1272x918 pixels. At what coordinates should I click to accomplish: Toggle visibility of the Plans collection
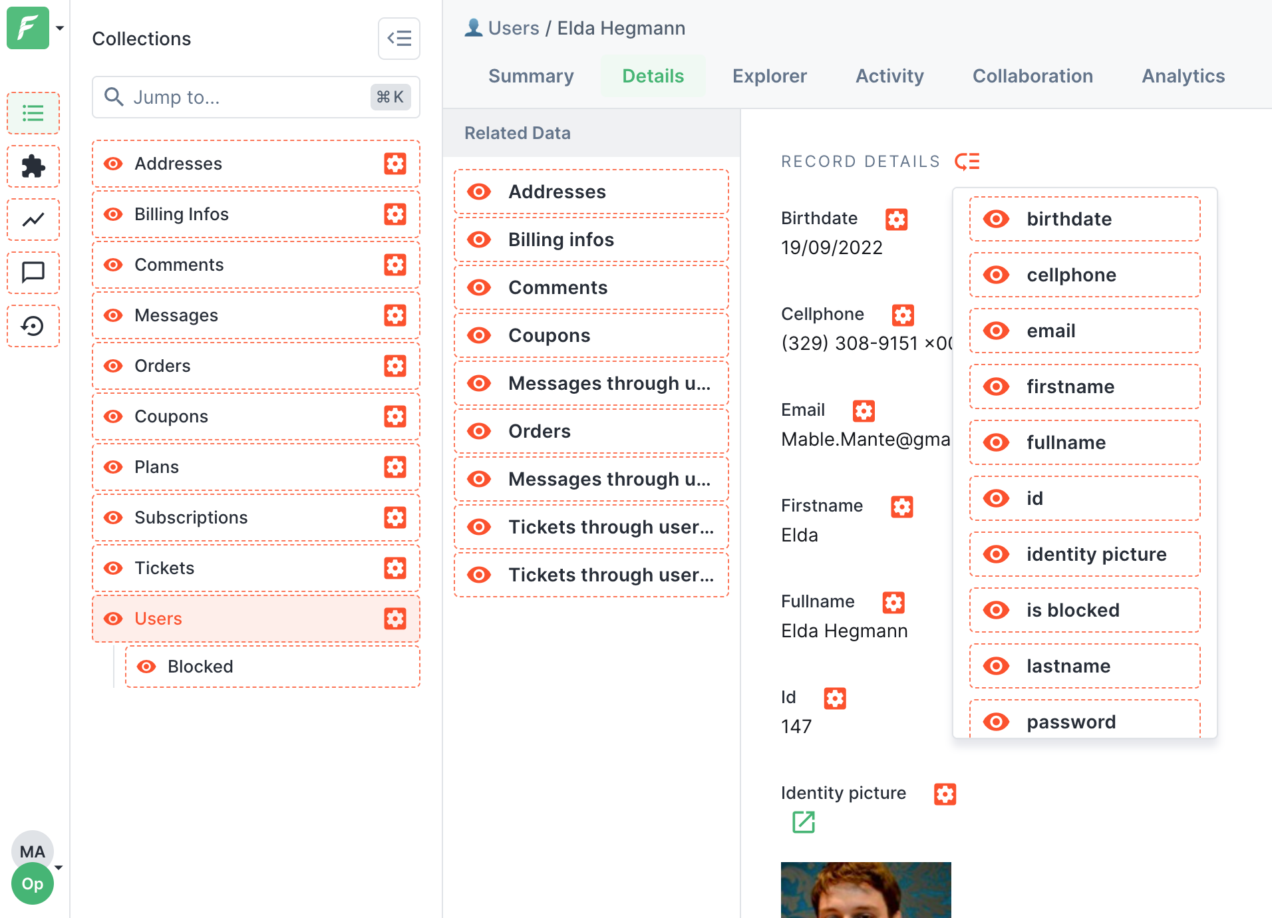click(114, 467)
